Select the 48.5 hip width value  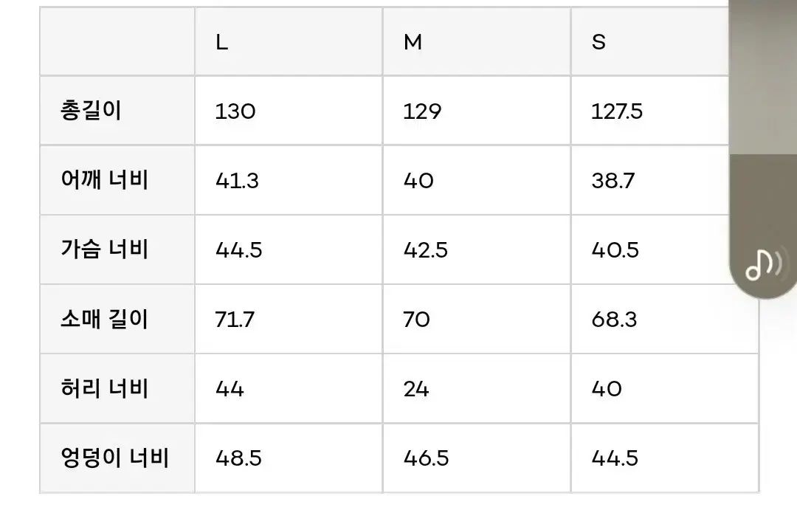pos(238,458)
